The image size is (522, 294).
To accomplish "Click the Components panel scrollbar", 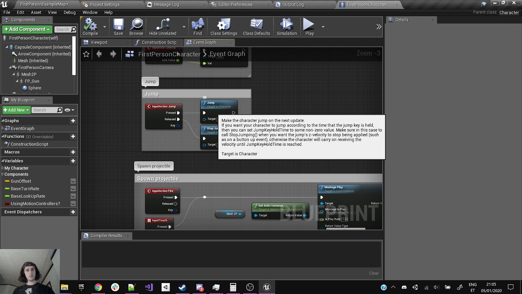I will (74, 56).
